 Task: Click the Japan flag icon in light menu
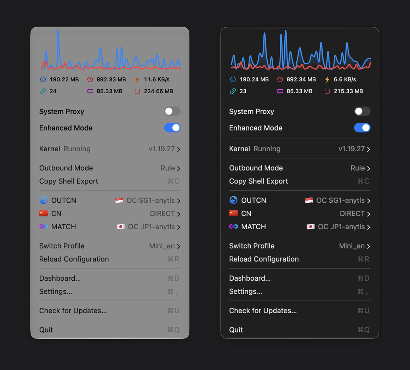[x=120, y=226]
